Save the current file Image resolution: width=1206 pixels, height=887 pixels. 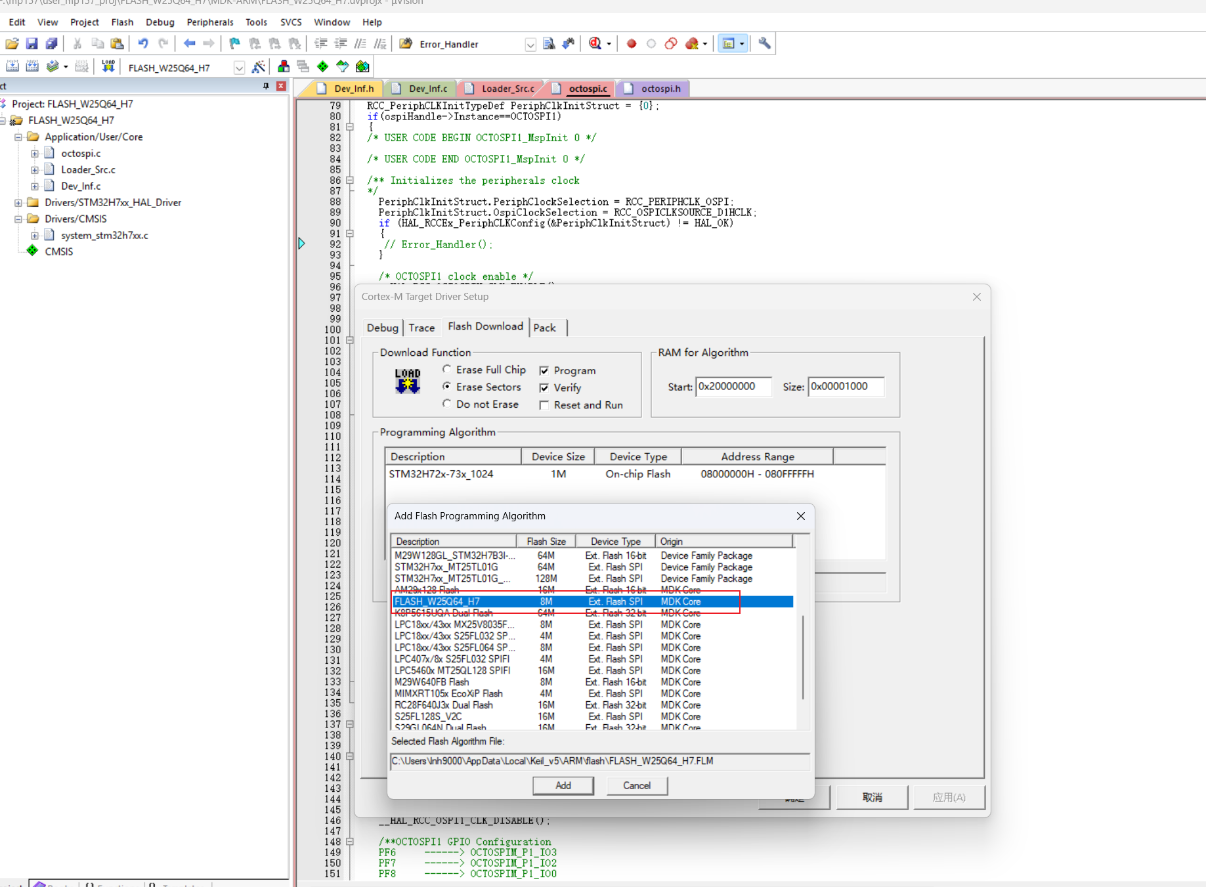[x=32, y=44]
